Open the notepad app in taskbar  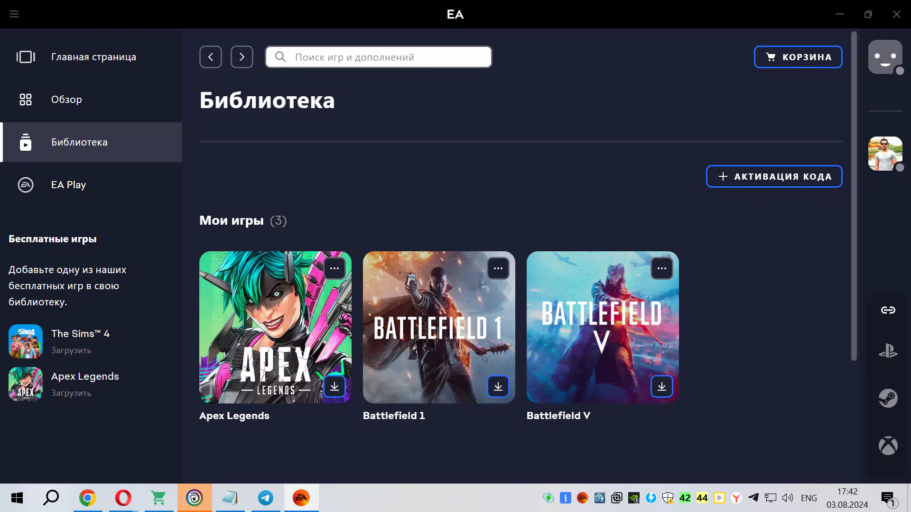[230, 498]
